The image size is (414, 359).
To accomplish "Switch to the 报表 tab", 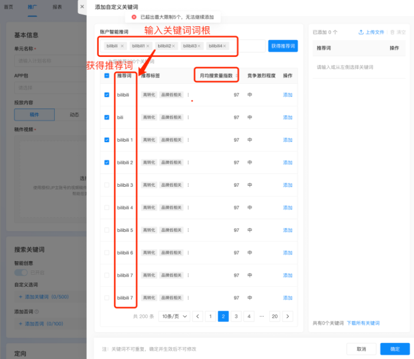I will pos(57,7).
